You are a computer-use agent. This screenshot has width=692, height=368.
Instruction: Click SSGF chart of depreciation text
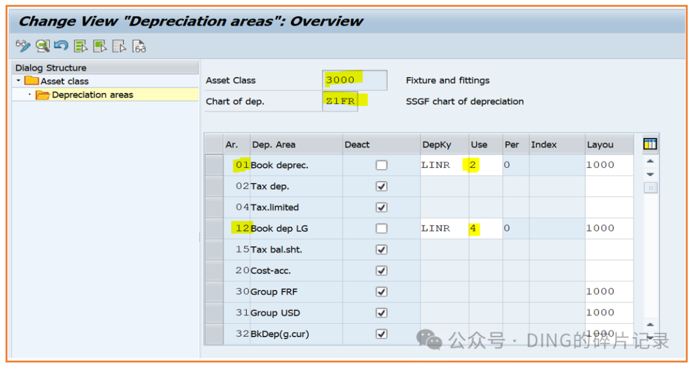pos(465,101)
